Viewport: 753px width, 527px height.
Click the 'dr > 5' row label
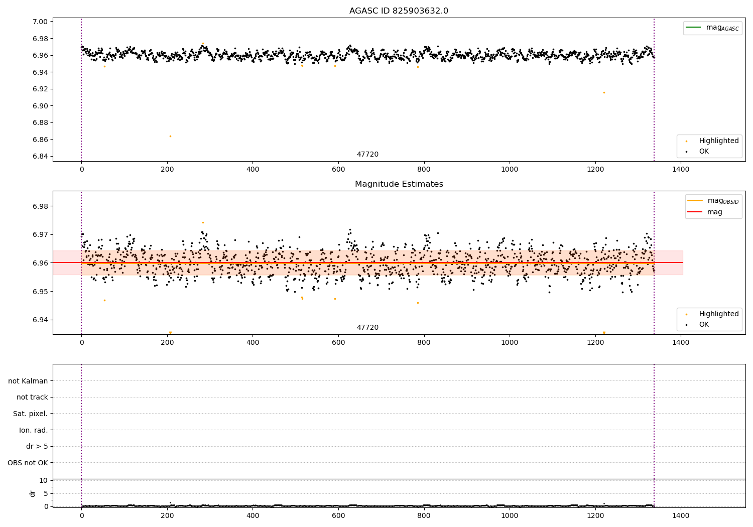[x=37, y=446]
